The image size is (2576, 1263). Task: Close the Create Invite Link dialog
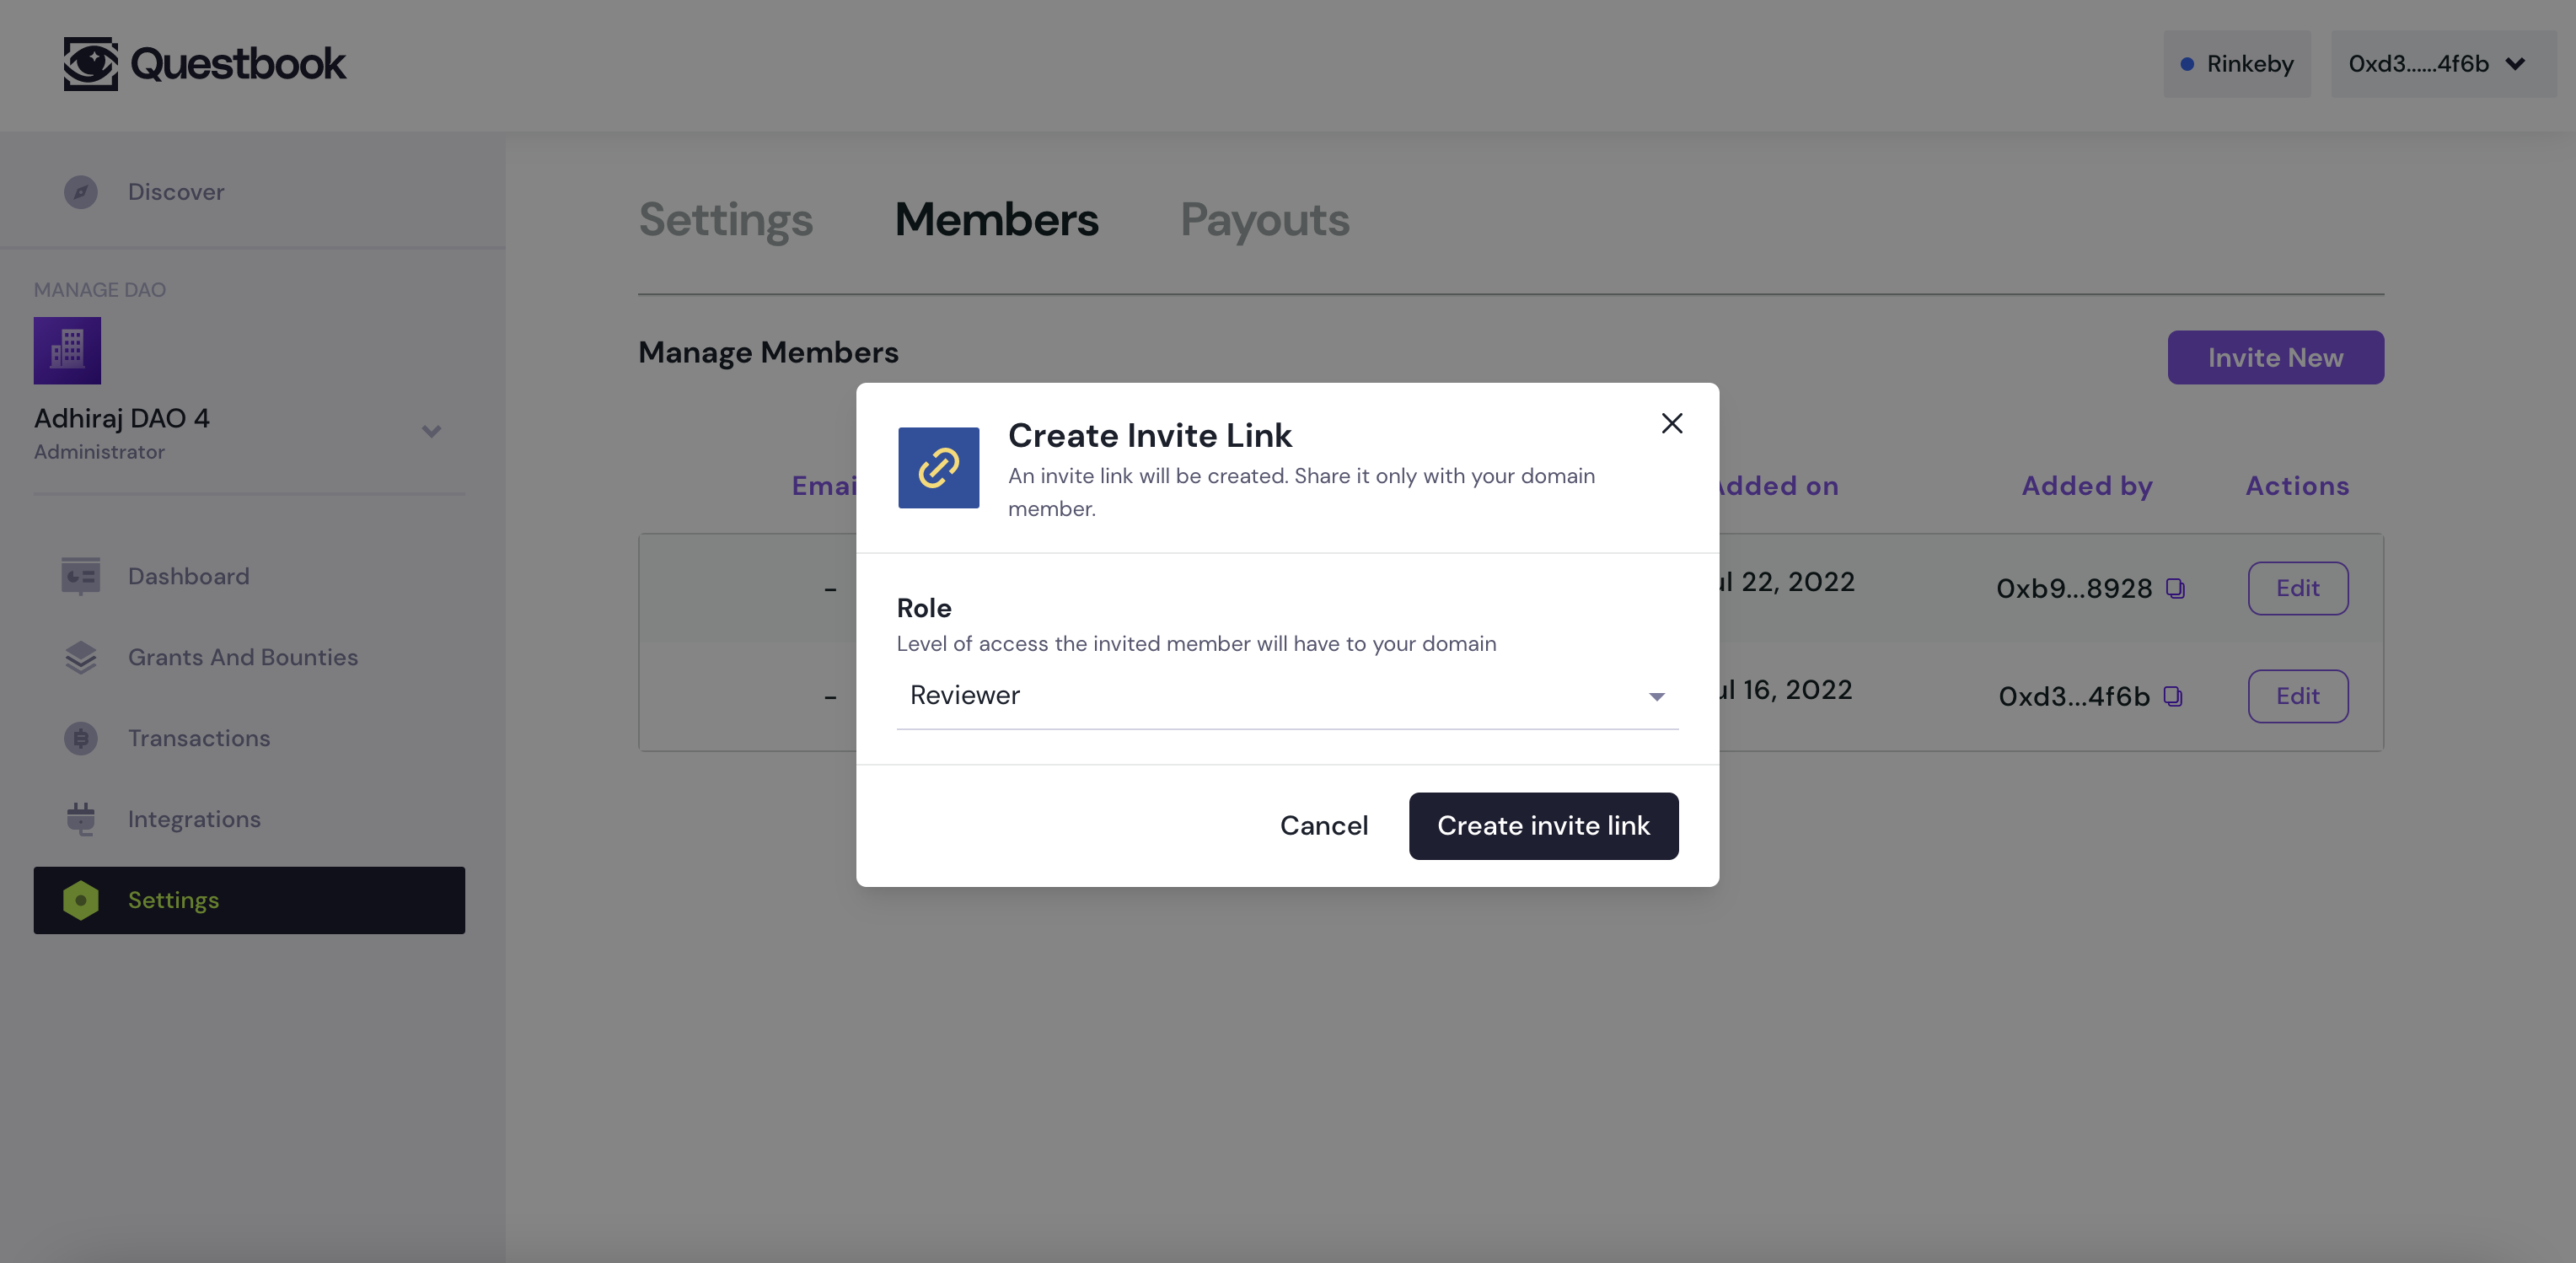(1671, 424)
